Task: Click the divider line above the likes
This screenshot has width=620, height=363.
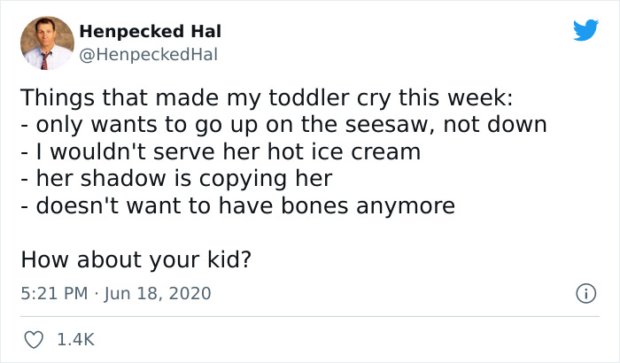Action: [310, 316]
